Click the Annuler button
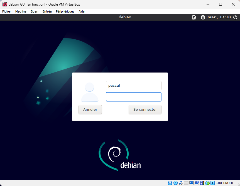The width and height of the screenshot is (240, 186). (90, 110)
